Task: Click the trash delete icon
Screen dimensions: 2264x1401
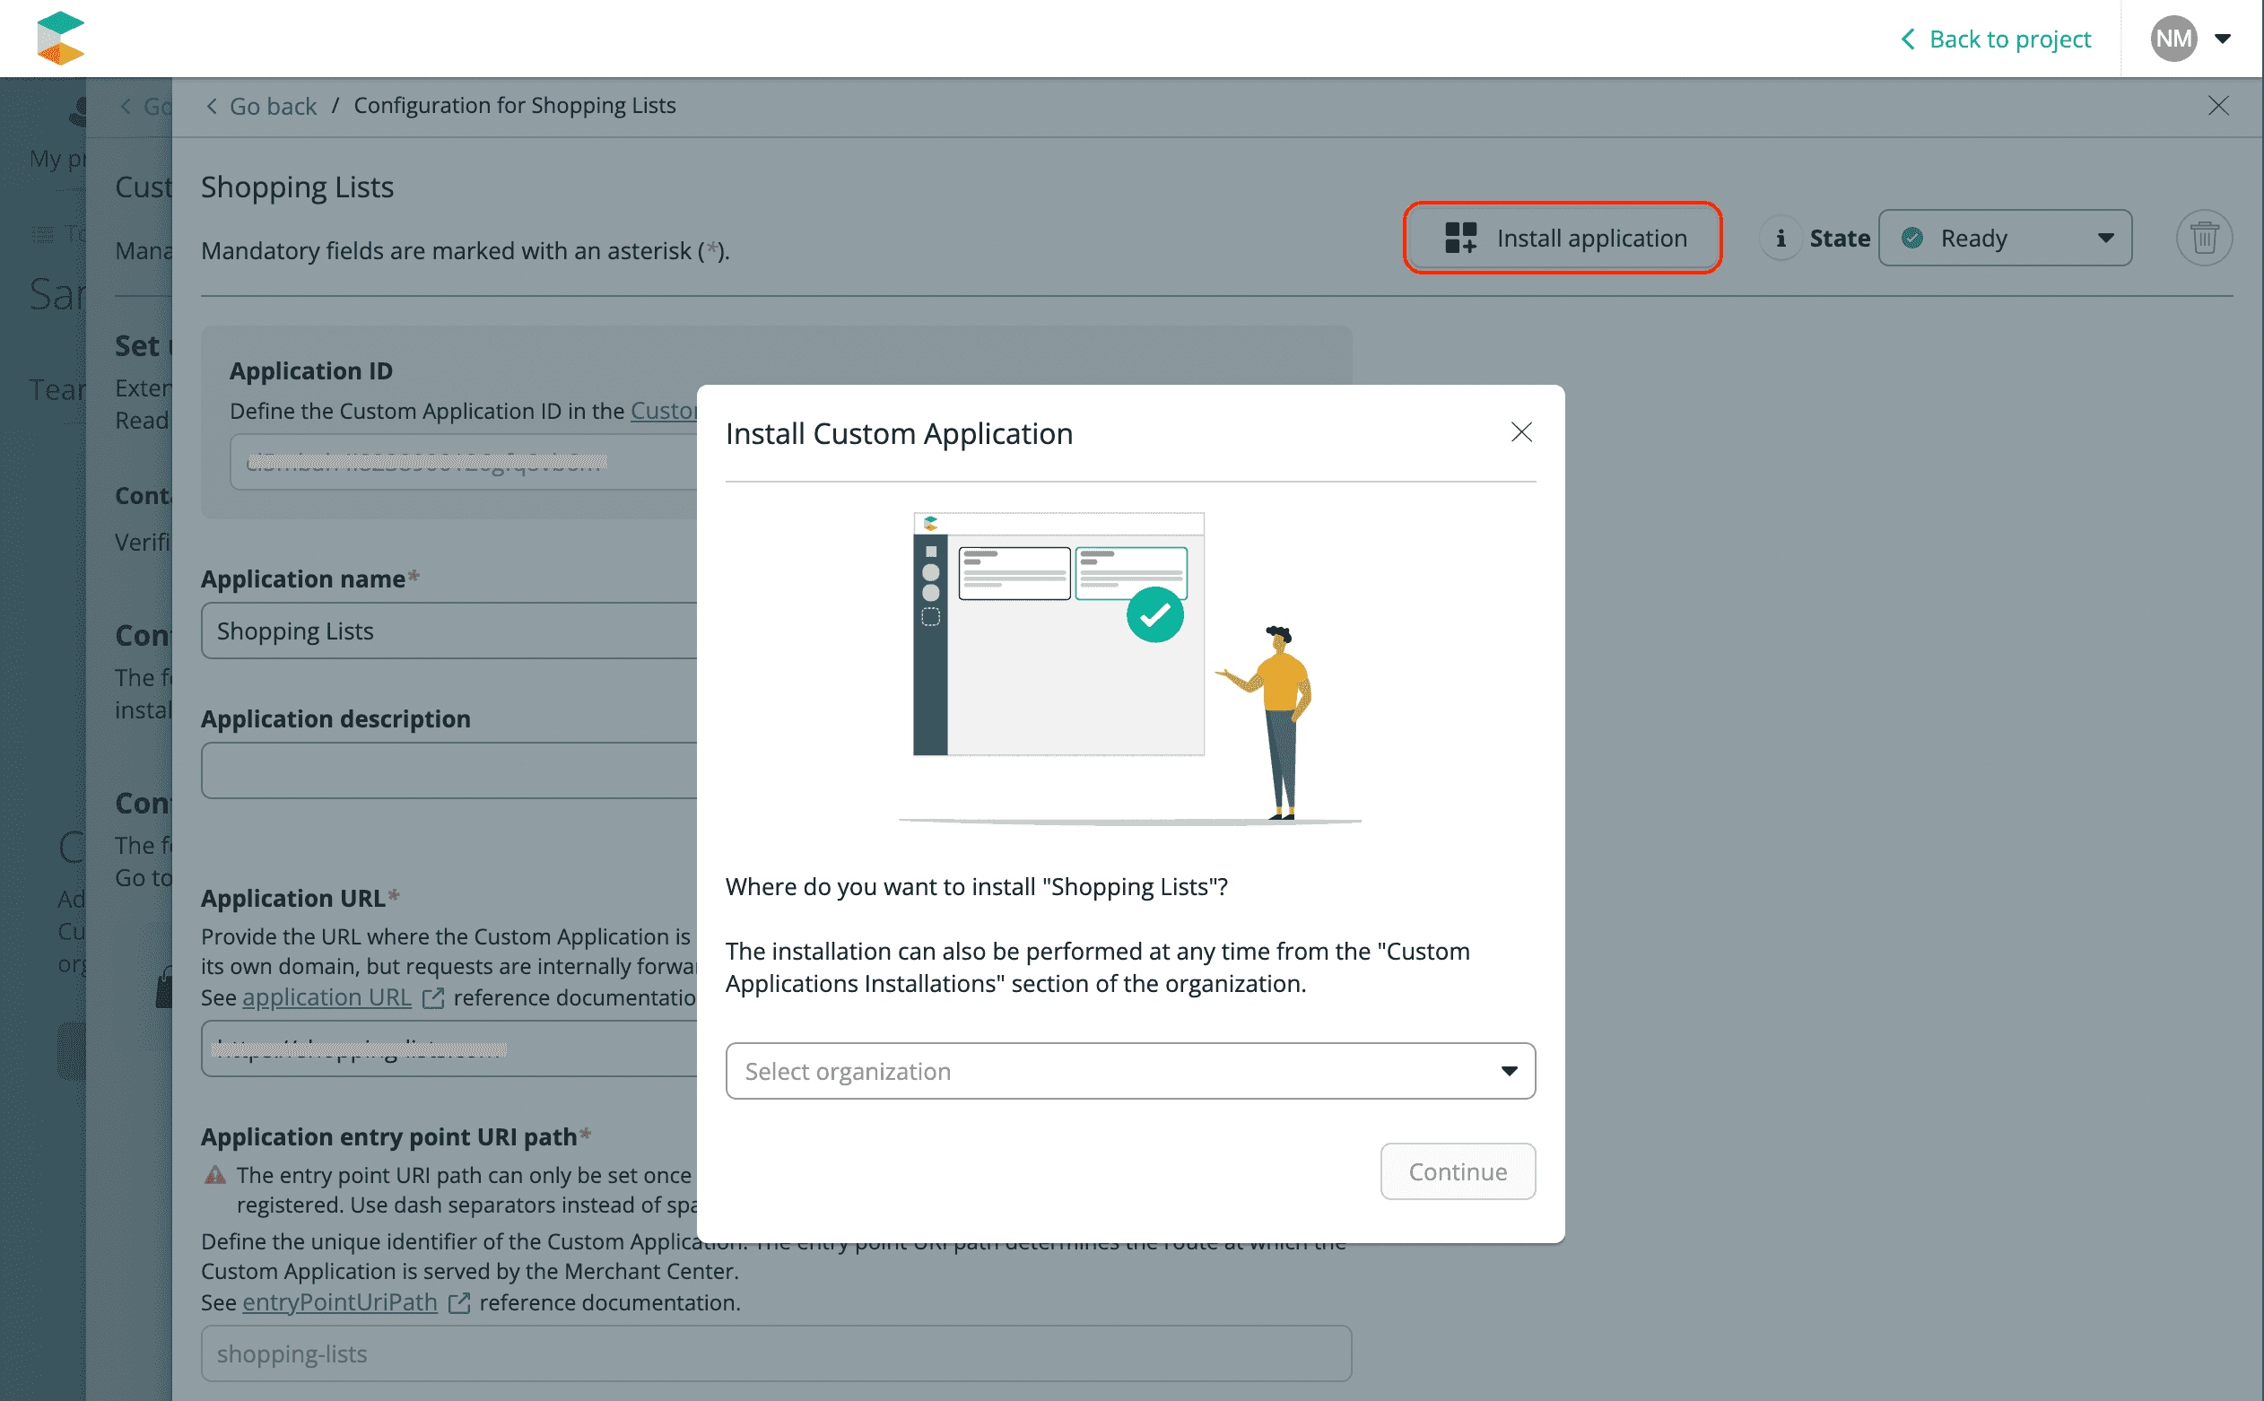Action: click(2203, 238)
